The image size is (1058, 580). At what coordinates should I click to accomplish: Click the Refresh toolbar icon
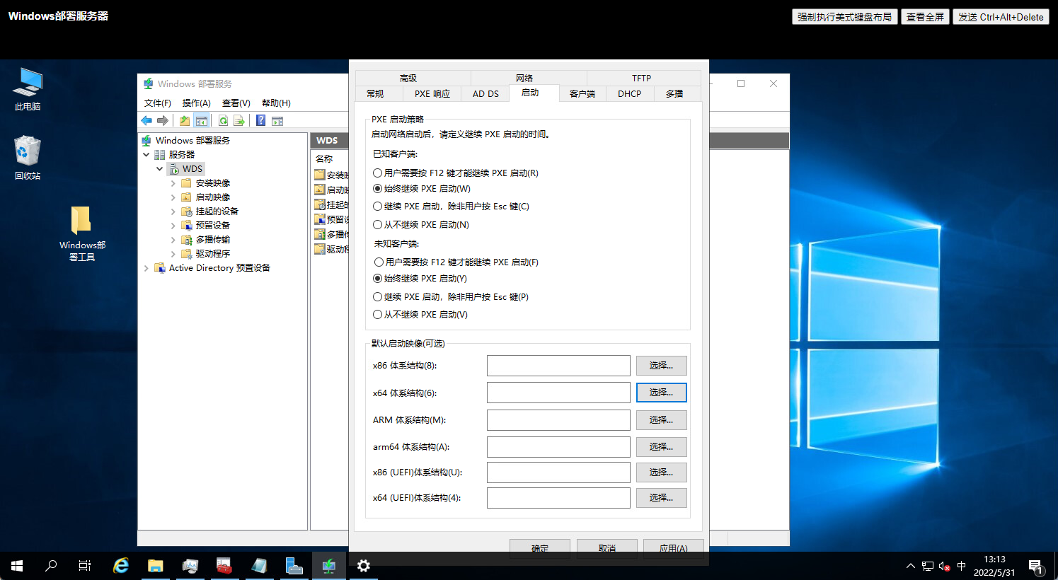223,120
